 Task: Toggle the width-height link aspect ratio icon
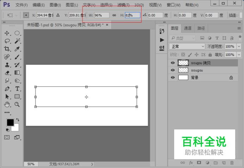pos(114,16)
